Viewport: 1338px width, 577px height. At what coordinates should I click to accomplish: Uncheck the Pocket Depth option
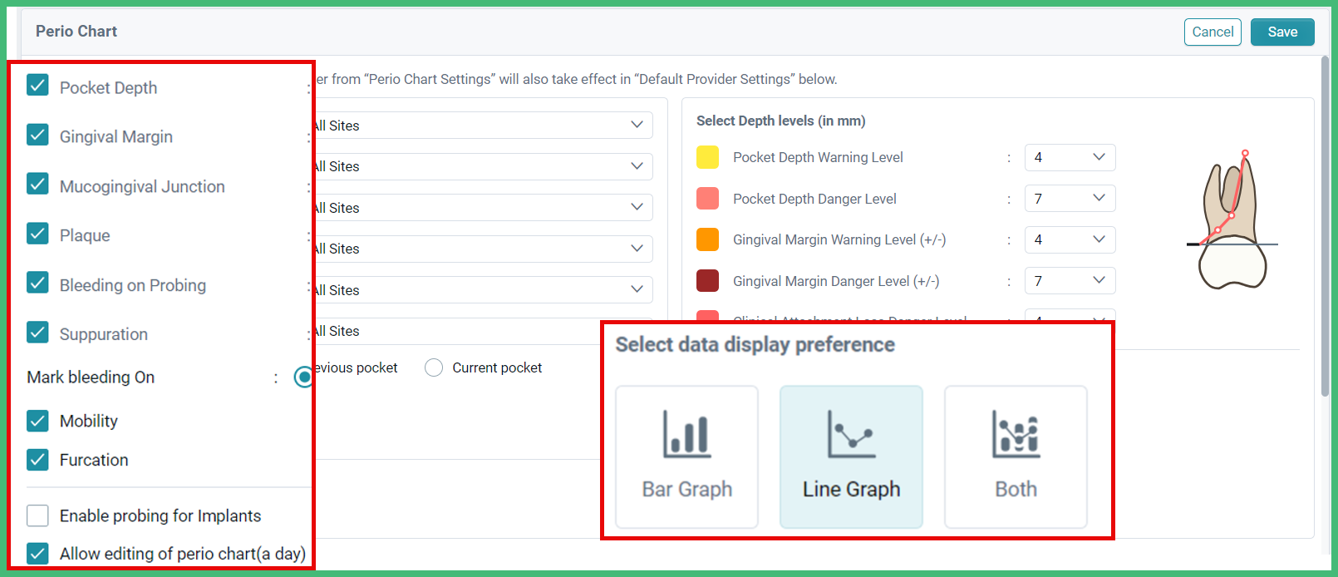[x=37, y=85]
